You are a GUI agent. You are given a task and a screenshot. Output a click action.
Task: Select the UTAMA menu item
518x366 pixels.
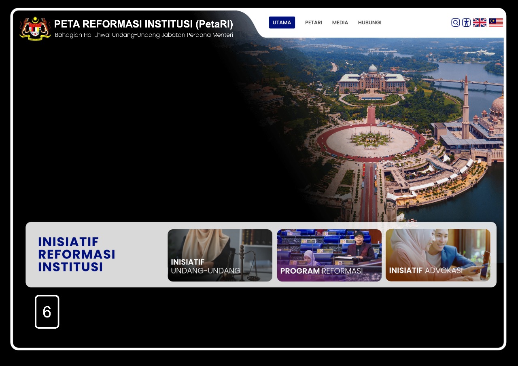[x=282, y=23]
